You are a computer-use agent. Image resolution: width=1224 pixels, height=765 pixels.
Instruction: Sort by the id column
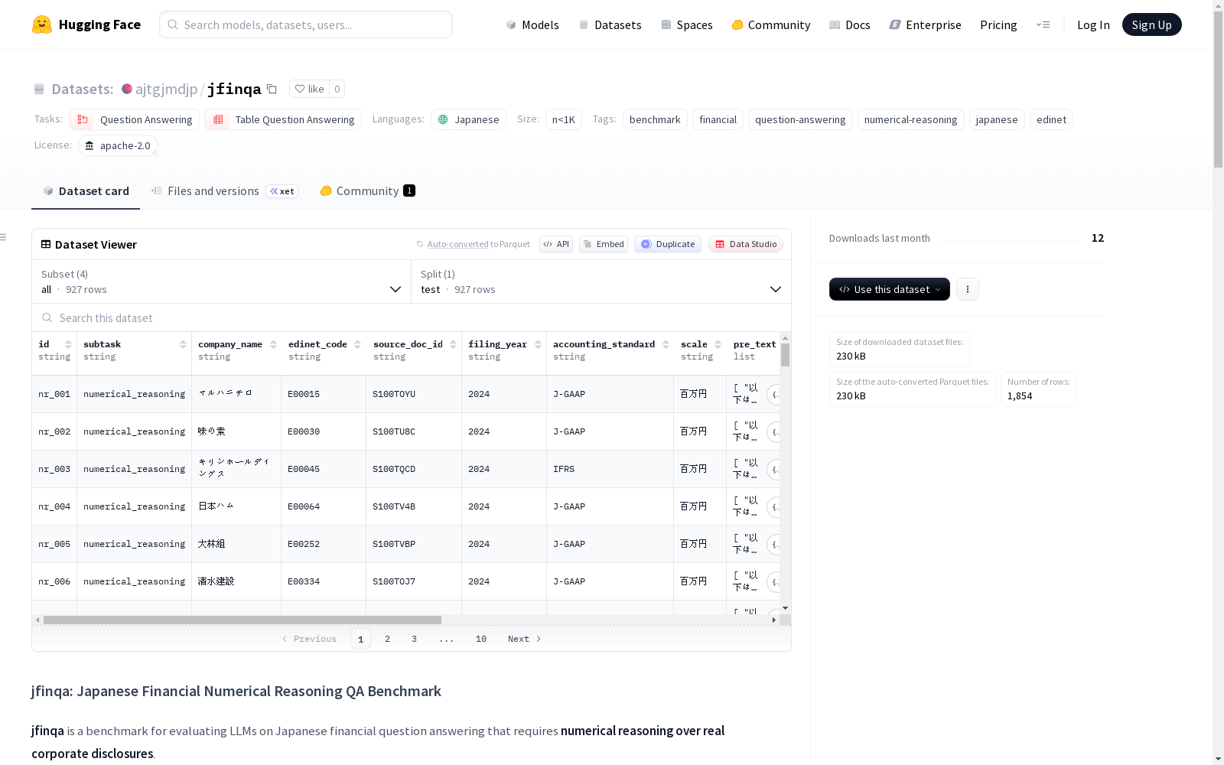[x=68, y=344]
